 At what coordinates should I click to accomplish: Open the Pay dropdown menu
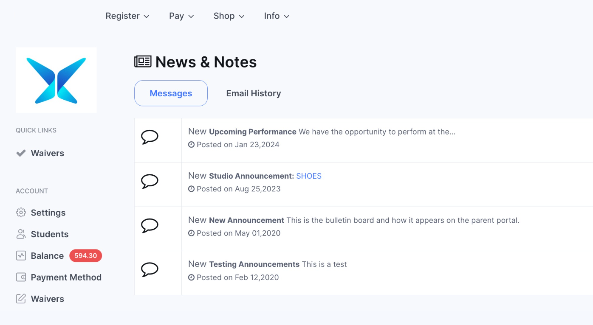tap(181, 16)
